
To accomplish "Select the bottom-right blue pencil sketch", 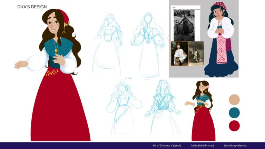I will tap(163, 107).
